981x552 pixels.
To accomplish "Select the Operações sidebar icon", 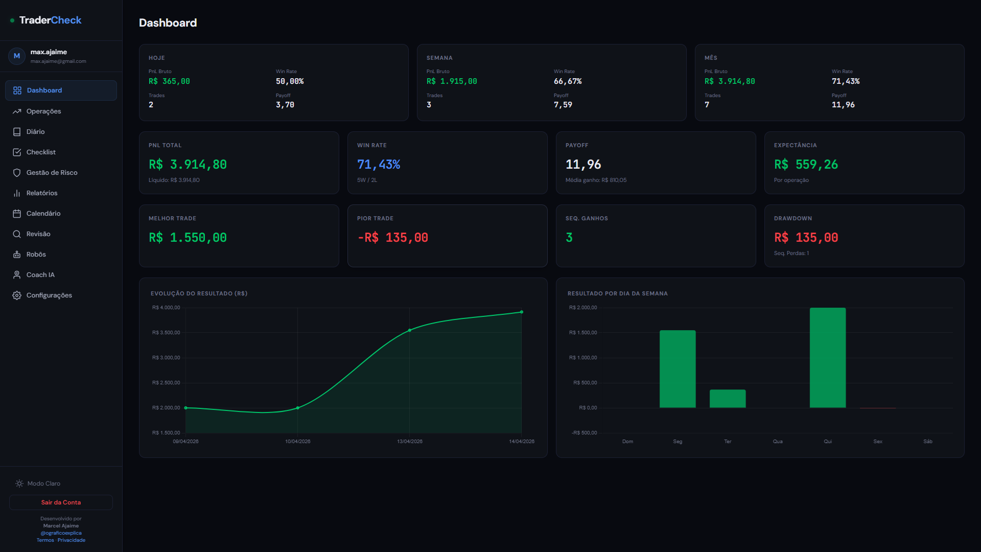I will (x=17, y=111).
